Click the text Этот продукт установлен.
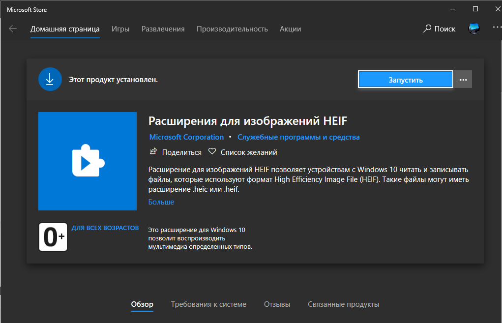This screenshot has height=323, width=502. [114, 79]
